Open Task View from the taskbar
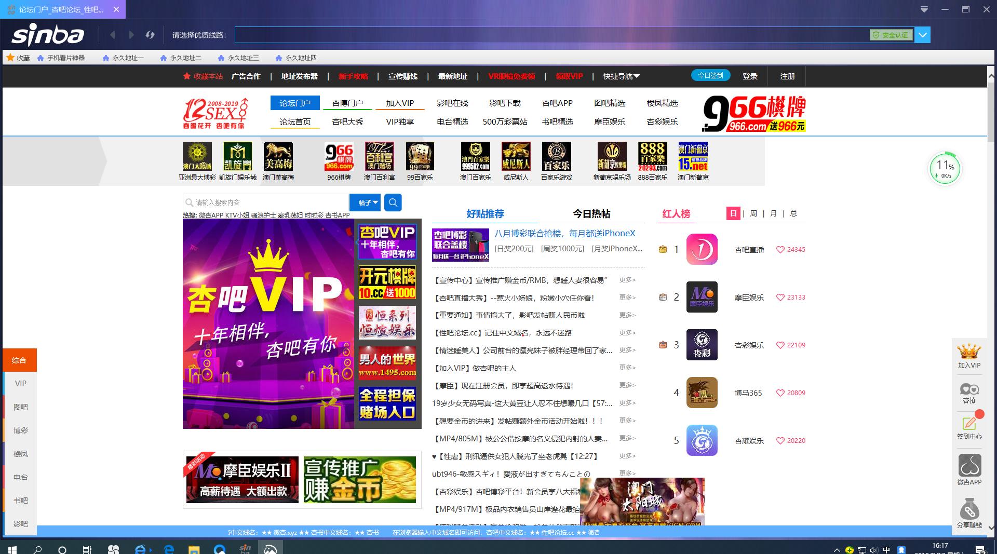Screen dimensions: 997x554 pos(87,549)
